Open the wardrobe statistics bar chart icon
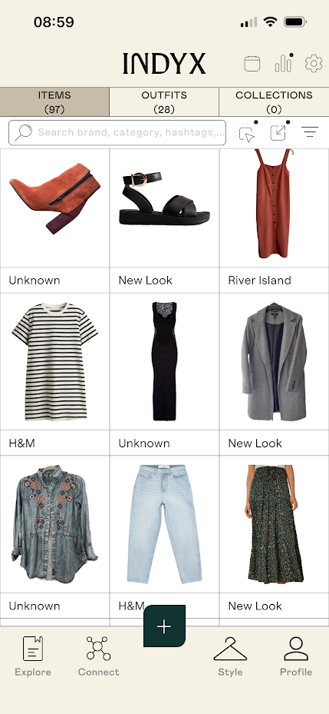 (x=284, y=63)
